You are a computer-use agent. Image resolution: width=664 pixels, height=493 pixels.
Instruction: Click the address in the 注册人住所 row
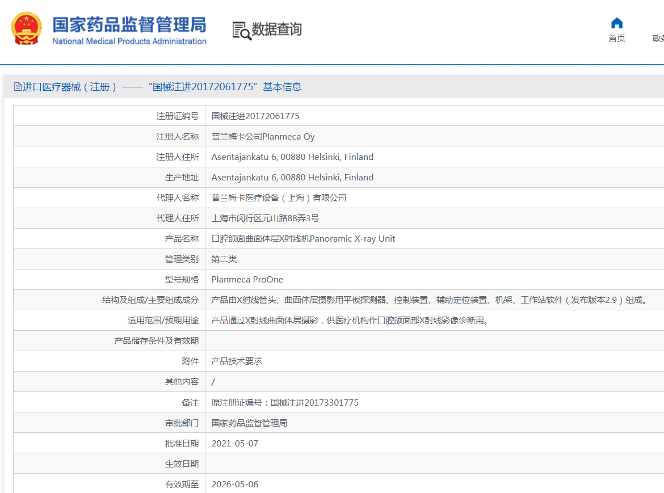[x=292, y=157]
